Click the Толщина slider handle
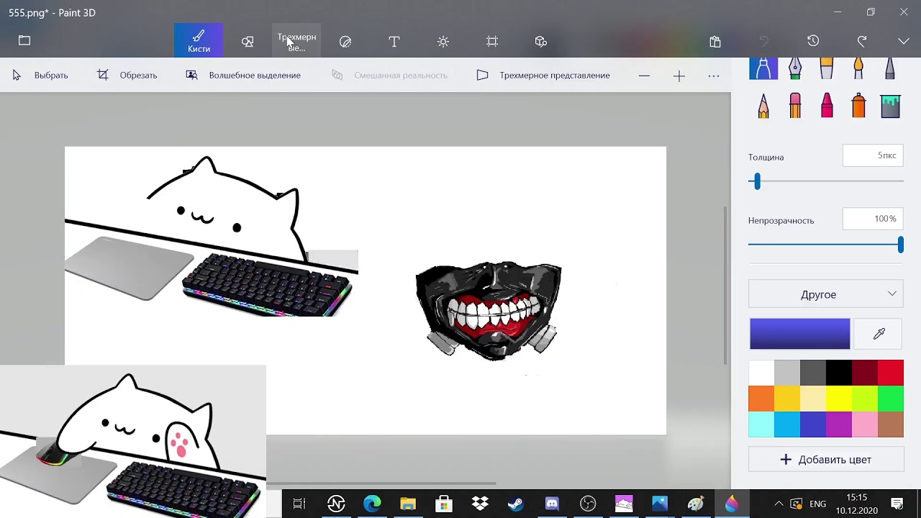This screenshot has width=921, height=518. pyautogui.click(x=756, y=181)
